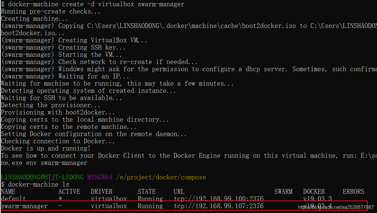Screen dimensions: 377x213
Task: Click the v19.03.3 version text
Action: click(x=318, y=199)
